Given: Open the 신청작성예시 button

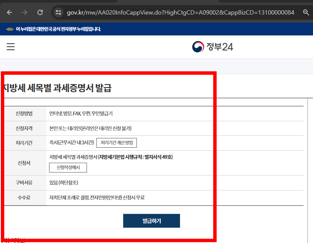Looking at the screenshot, I should [68, 167].
